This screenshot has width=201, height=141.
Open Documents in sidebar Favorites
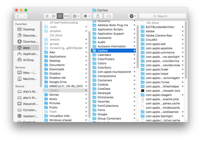(x=26, y=35)
